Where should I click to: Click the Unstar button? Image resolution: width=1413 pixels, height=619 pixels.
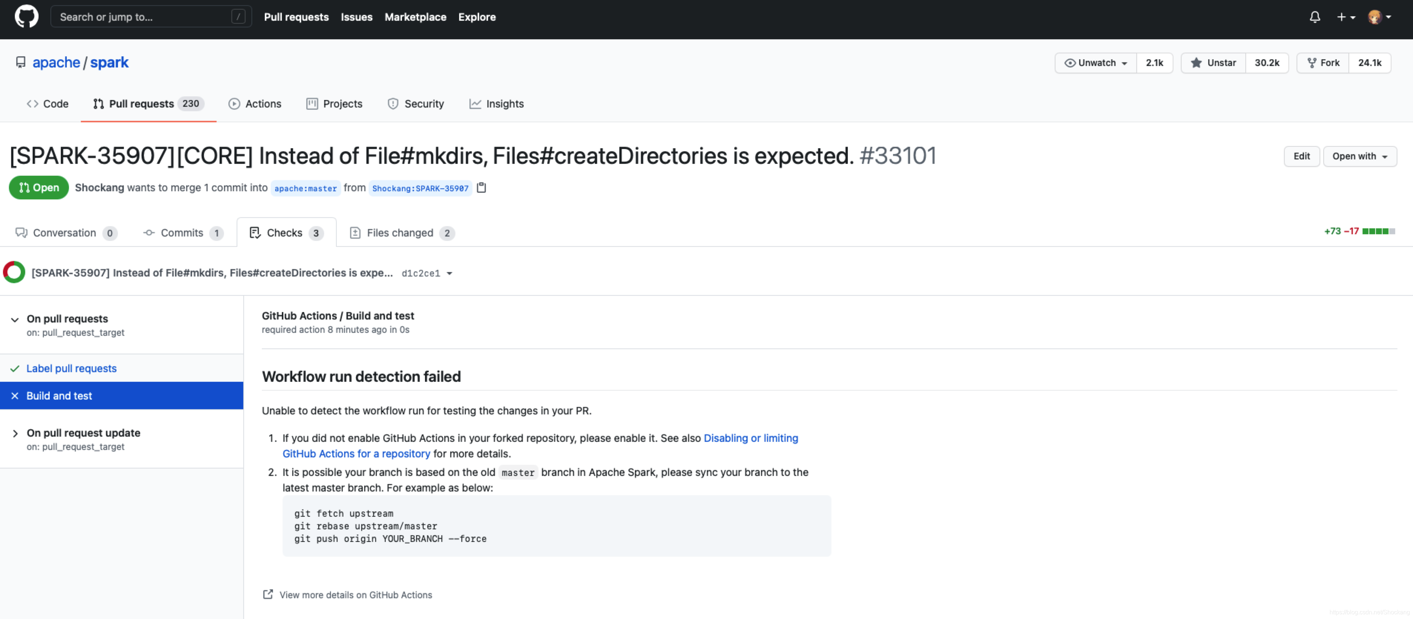click(x=1213, y=63)
